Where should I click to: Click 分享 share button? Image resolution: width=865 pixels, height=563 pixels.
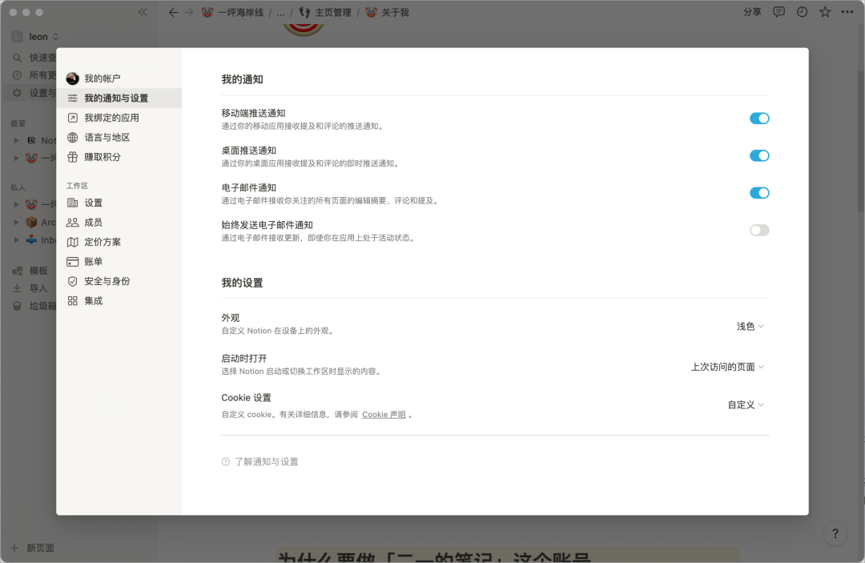[x=752, y=12]
